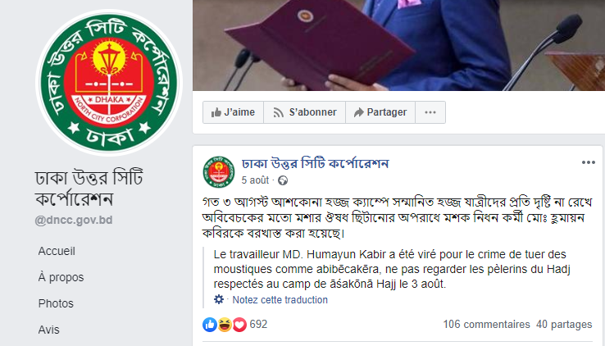Click the Haha laughing reaction icon
Screen dimensions: 605x346
[x=225, y=325]
